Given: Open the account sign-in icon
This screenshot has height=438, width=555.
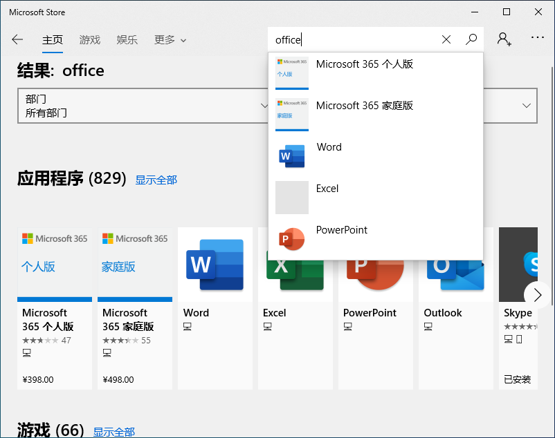Looking at the screenshot, I should [x=504, y=39].
